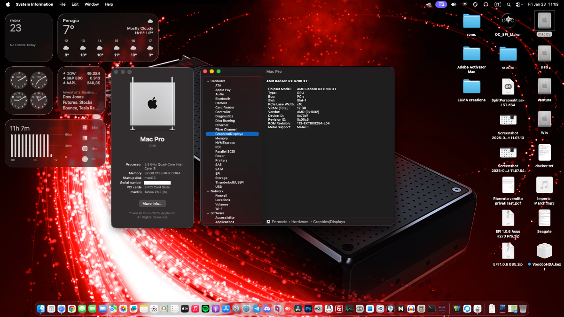Image resolution: width=564 pixels, height=317 pixels.
Task: Launch Apple TV from the Dock
Action: click(185, 309)
